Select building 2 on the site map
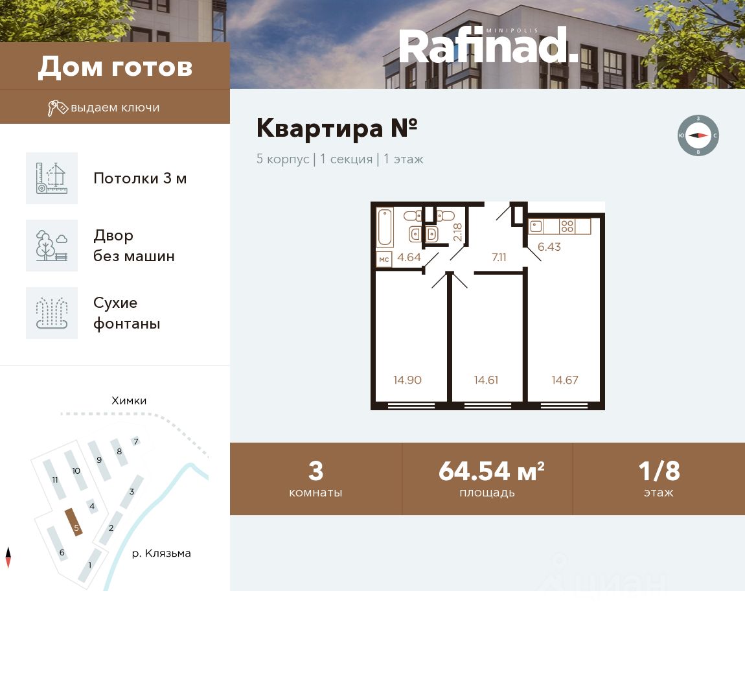 coord(111,528)
